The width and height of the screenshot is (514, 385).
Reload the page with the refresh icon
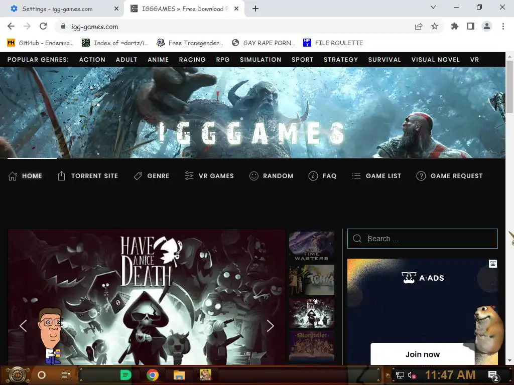tap(43, 26)
